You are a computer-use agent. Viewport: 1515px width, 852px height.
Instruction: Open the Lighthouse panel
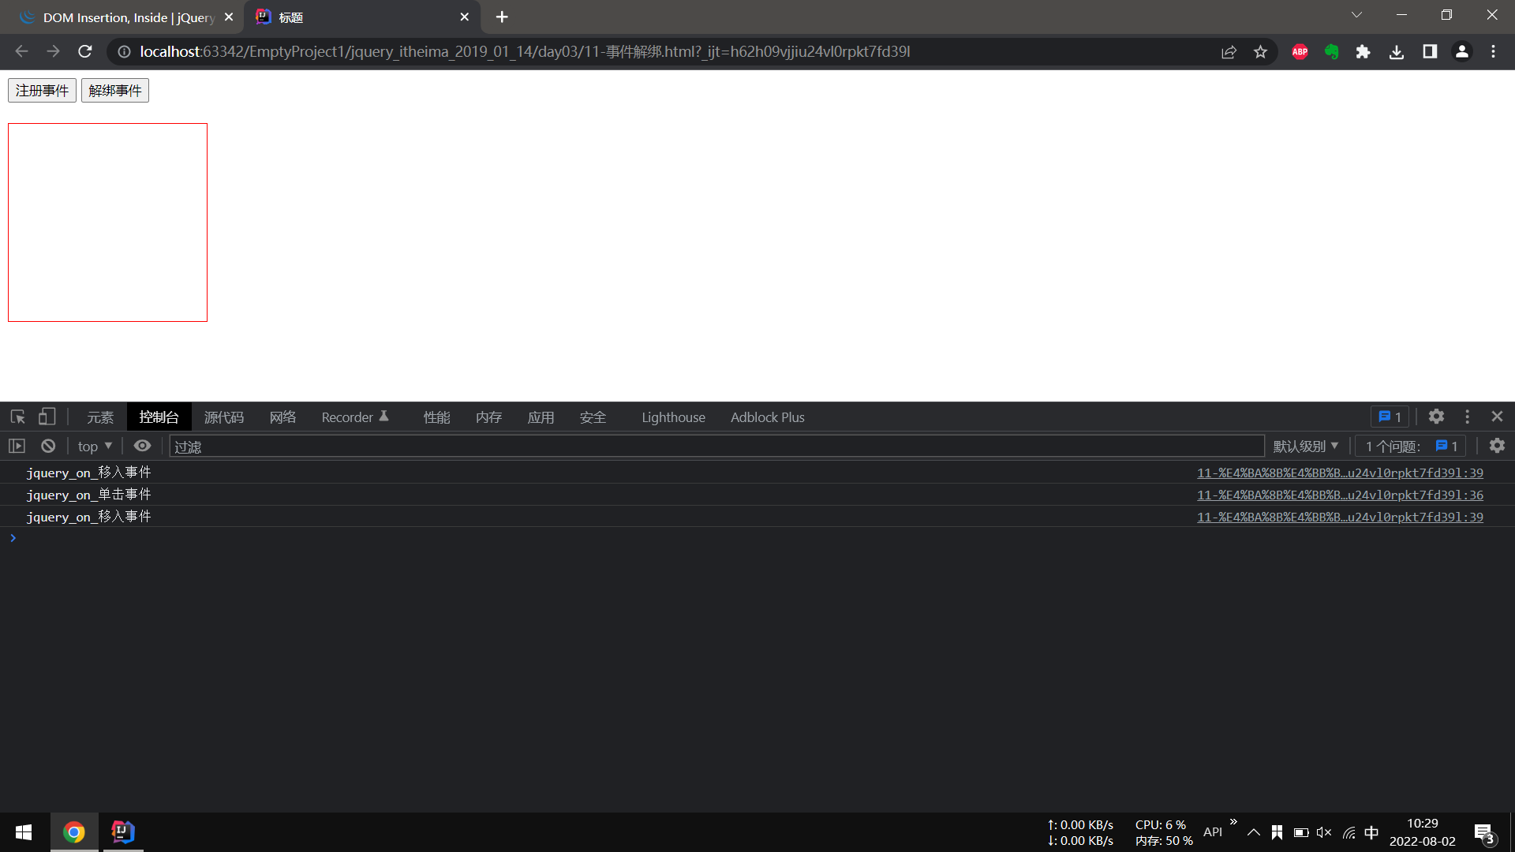[x=673, y=417]
